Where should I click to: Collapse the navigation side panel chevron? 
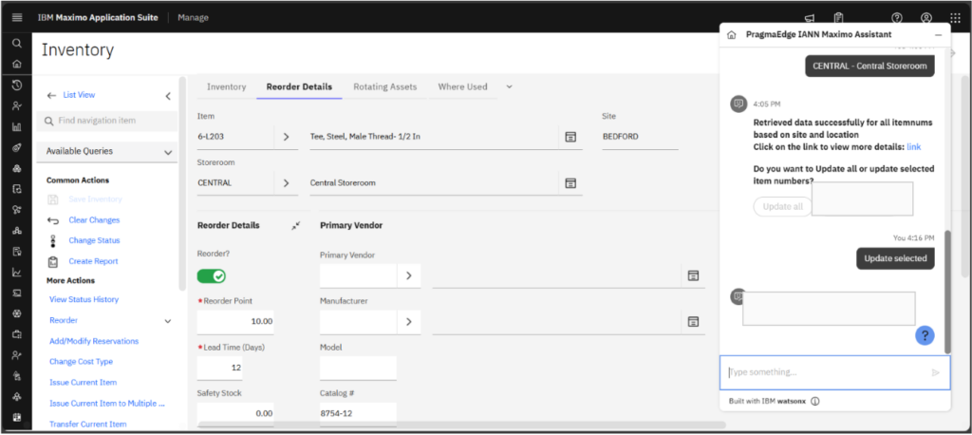[x=168, y=96]
